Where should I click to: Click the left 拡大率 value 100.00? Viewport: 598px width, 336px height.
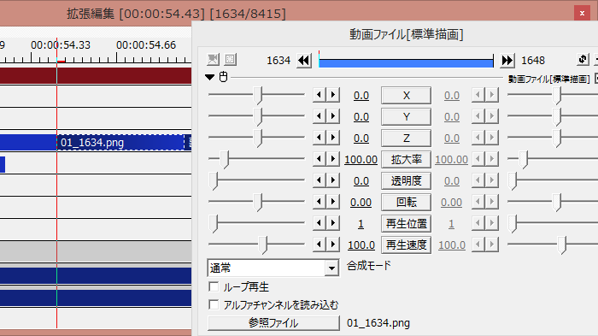tap(361, 160)
